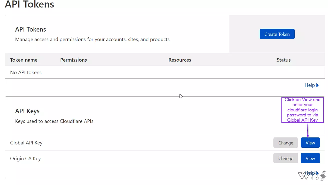This screenshot has height=185, width=328.
Task: Click the 'API Keys' section heading
Action: [27, 111]
